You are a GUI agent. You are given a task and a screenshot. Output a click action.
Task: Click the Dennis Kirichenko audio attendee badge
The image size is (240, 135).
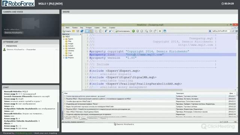[13, 33]
